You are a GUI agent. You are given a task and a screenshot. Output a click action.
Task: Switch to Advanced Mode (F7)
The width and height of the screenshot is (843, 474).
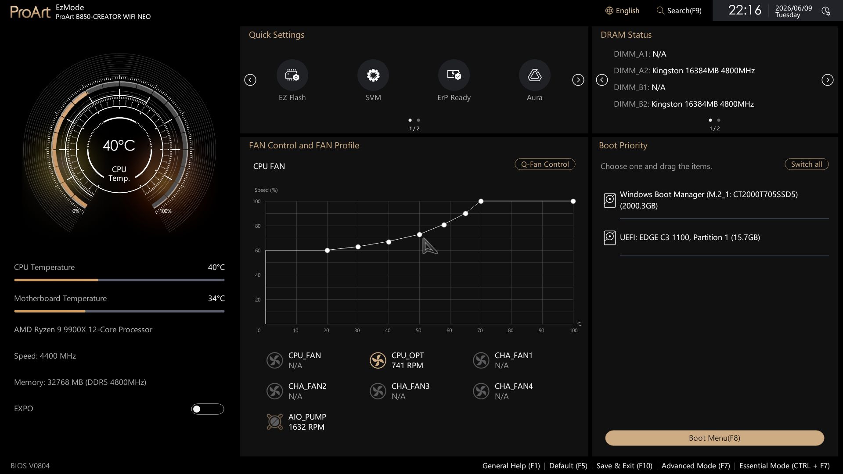point(695,466)
